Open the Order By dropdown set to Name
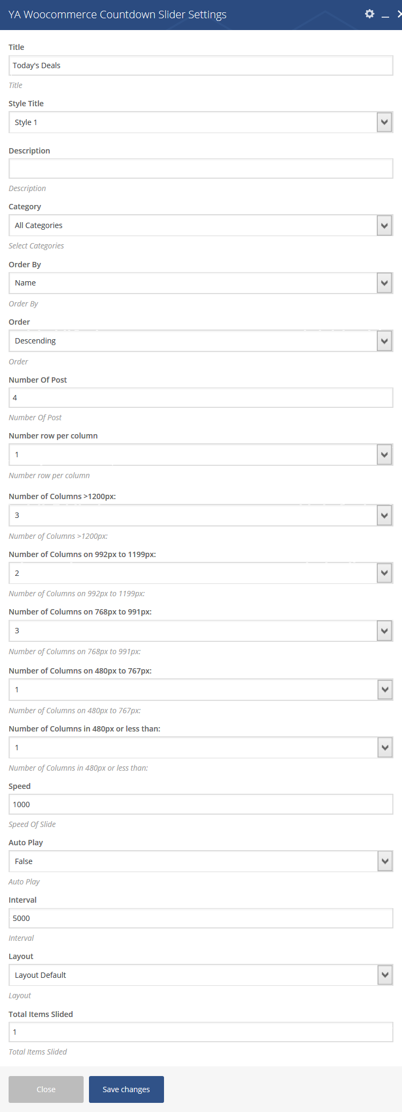Viewport: 402px width, 1112px height. (201, 283)
